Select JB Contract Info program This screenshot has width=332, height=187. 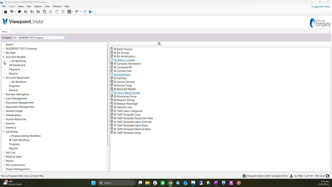[122, 71]
